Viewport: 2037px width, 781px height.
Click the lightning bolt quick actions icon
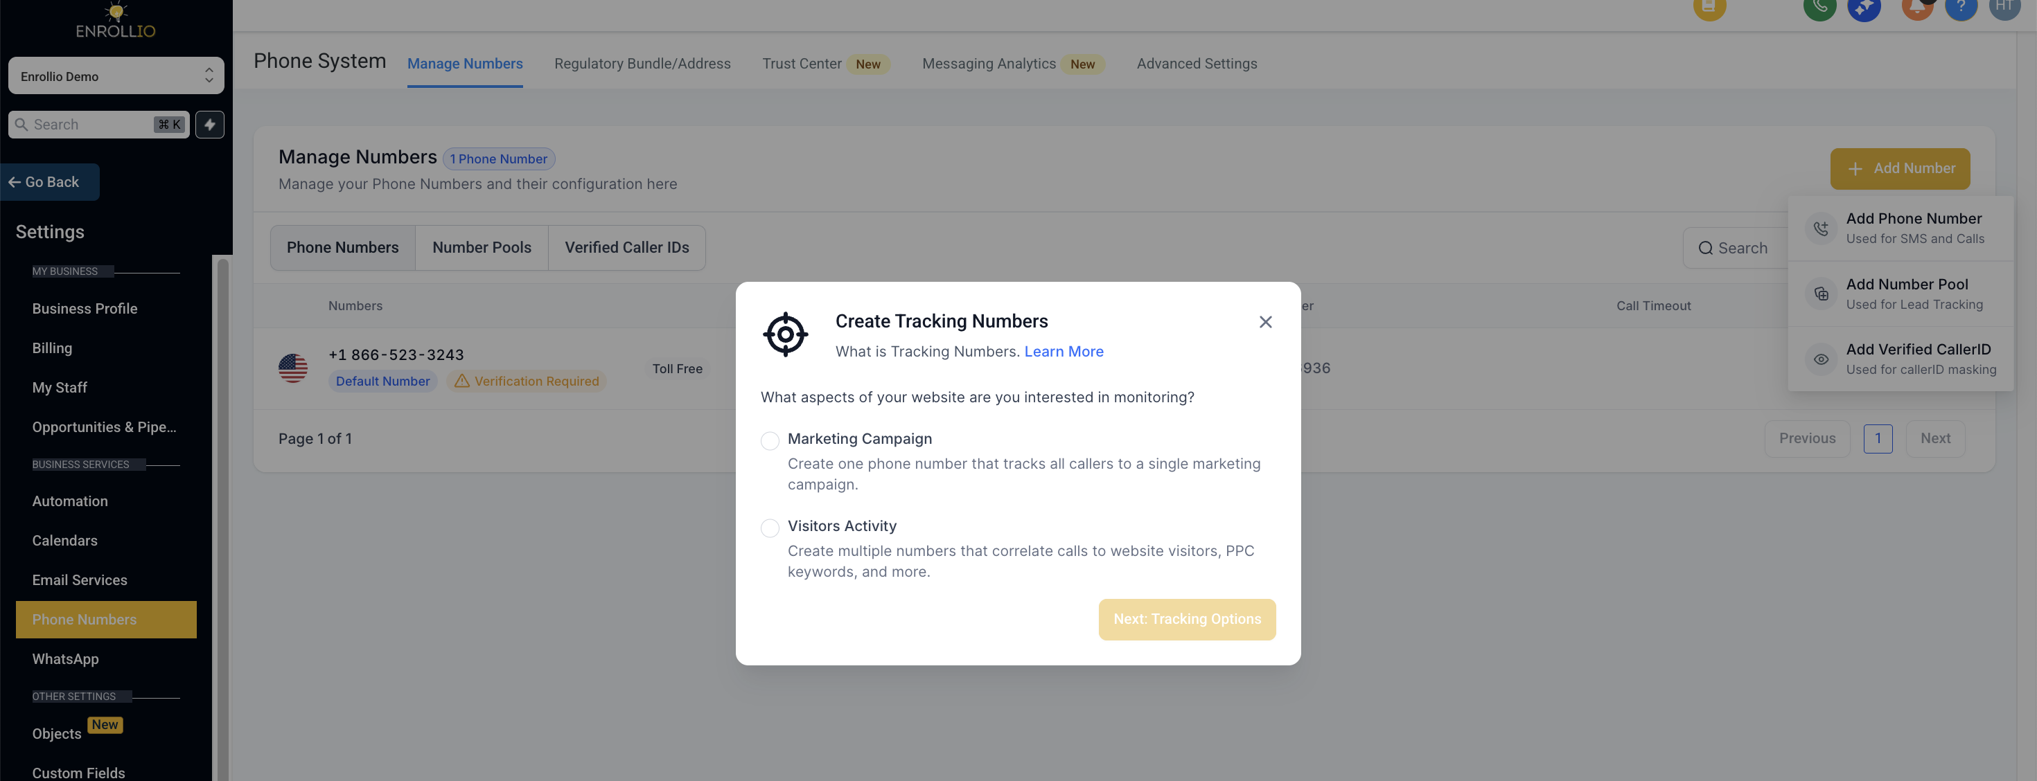click(209, 124)
